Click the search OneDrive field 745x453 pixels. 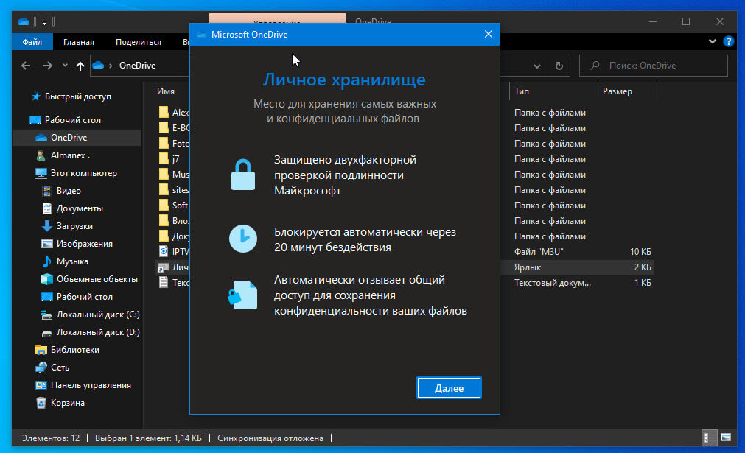pos(654,66)
